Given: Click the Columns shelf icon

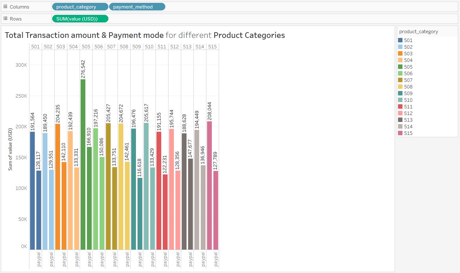Looking at the screenshot, I should [5, 7].
